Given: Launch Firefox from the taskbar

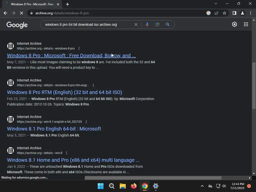Looking at the screenshot, I should click(134, 186).
